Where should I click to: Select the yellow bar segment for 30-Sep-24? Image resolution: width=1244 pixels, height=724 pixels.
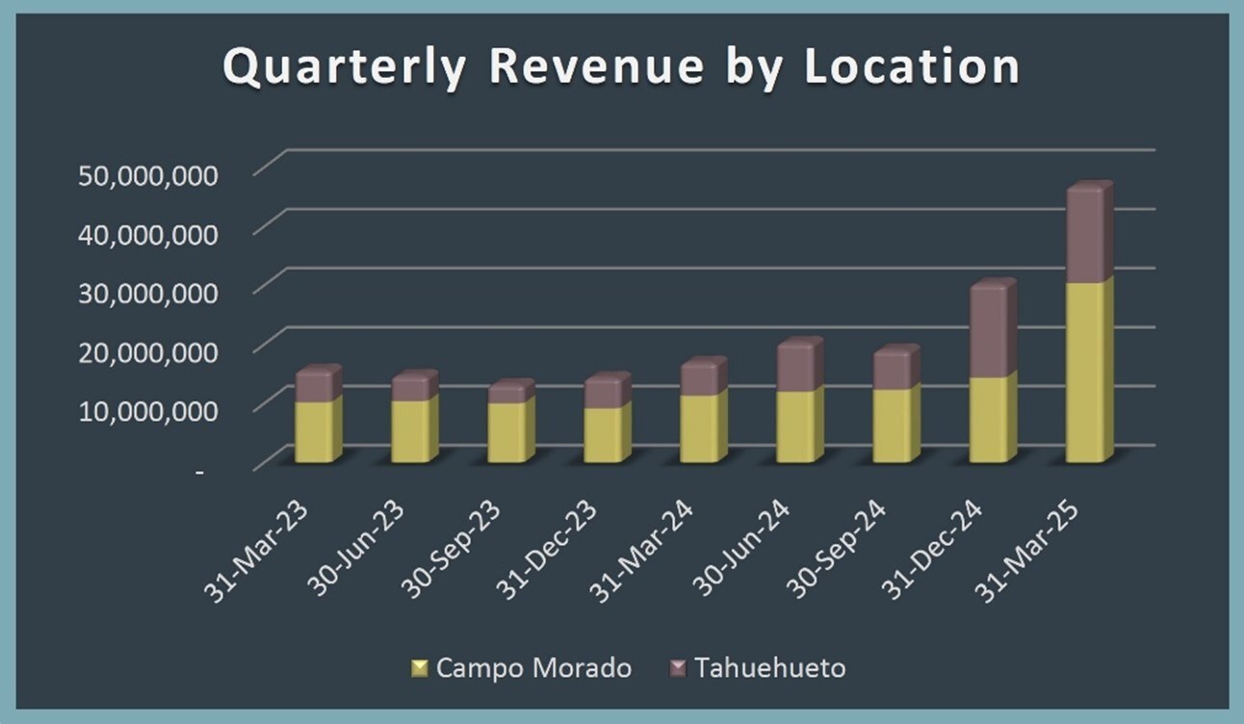point(894,425)
